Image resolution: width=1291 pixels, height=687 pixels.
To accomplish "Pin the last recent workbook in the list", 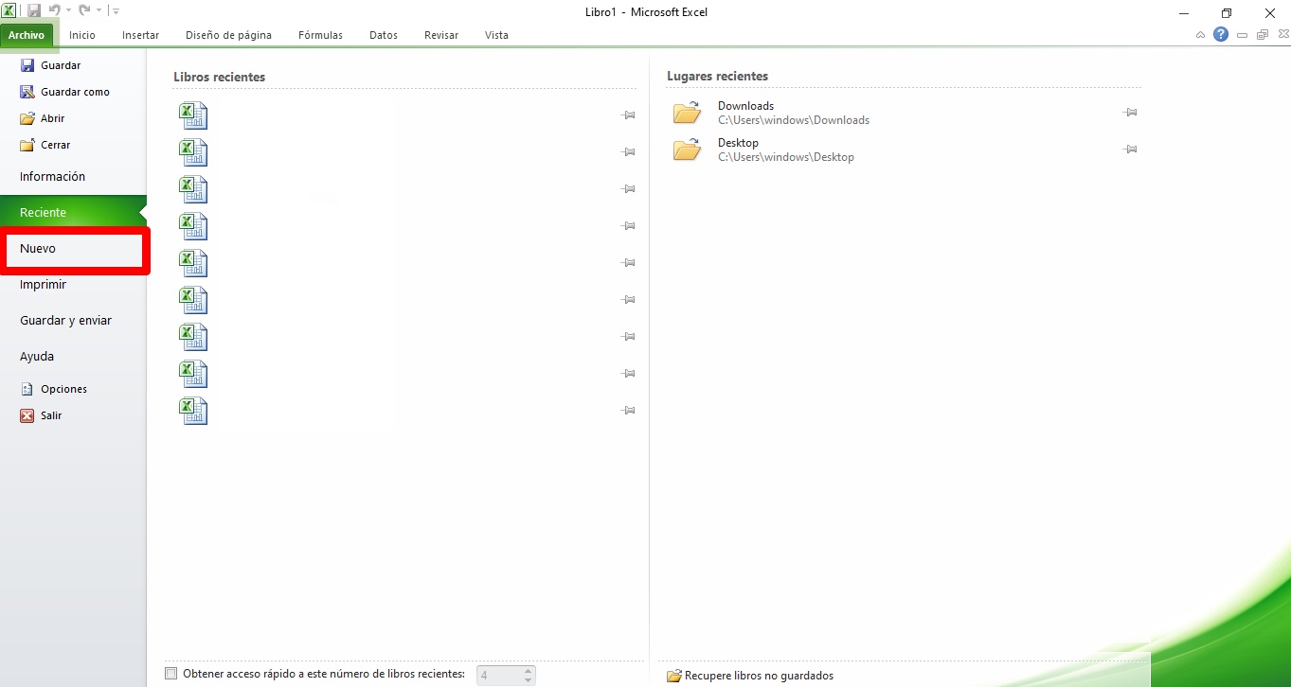I will [628, 411].
